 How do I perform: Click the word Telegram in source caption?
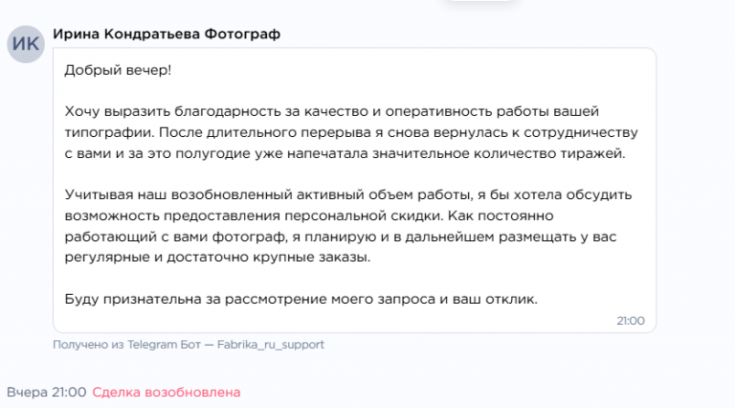152,345
